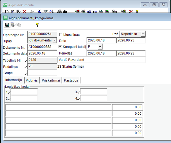Click the first 0.00 amount field
This screenshot has height=143, width=171.
pos(127,107)
